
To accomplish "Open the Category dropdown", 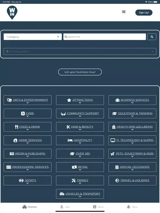I will 33,37.
